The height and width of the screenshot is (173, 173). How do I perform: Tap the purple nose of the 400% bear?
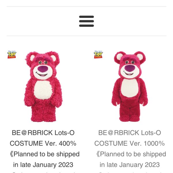(43, 69)
